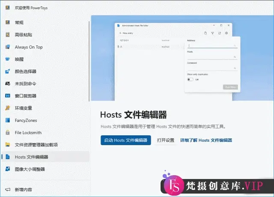
Task: Click the 唤醒 coffee cup icon
Action: click(x=8, y=59)
